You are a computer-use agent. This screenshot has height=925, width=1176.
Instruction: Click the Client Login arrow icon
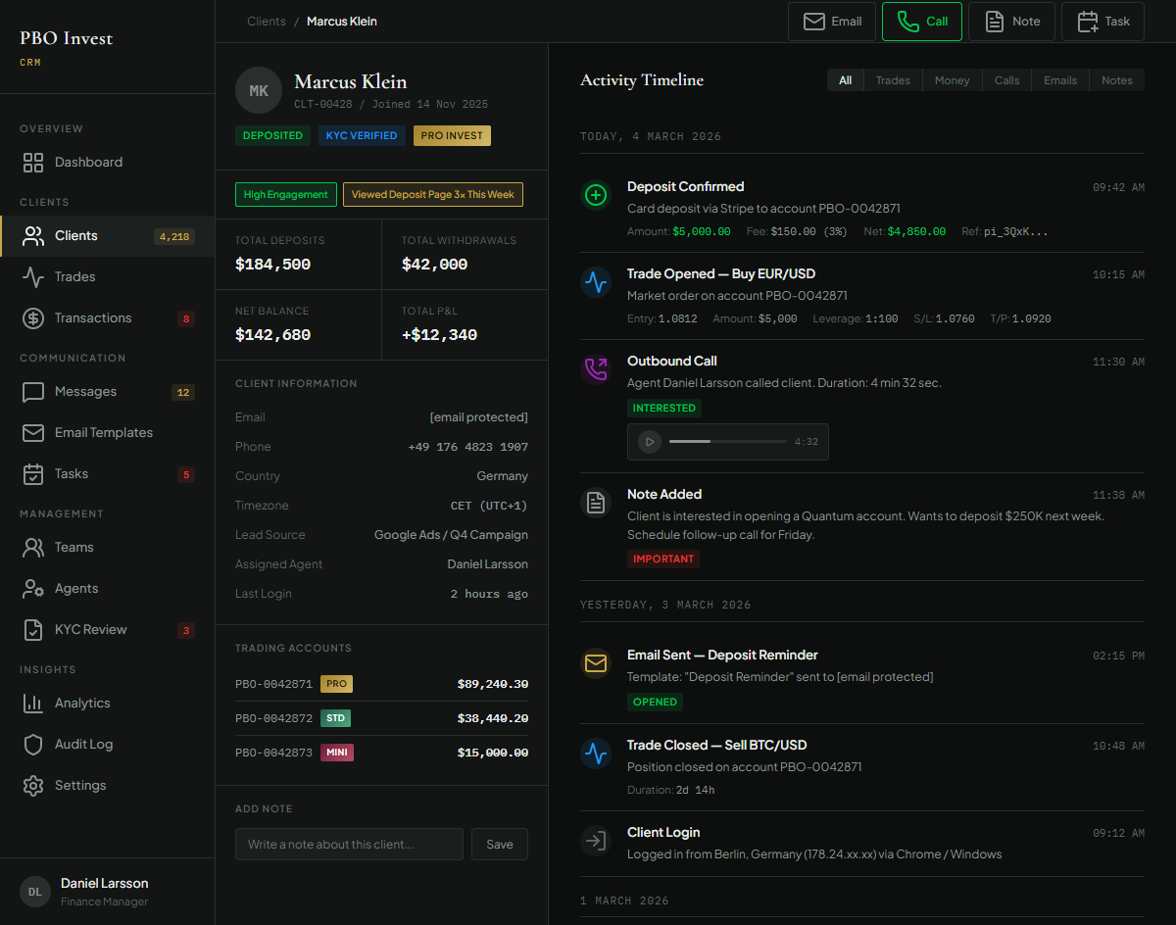(x=596, y=841)
